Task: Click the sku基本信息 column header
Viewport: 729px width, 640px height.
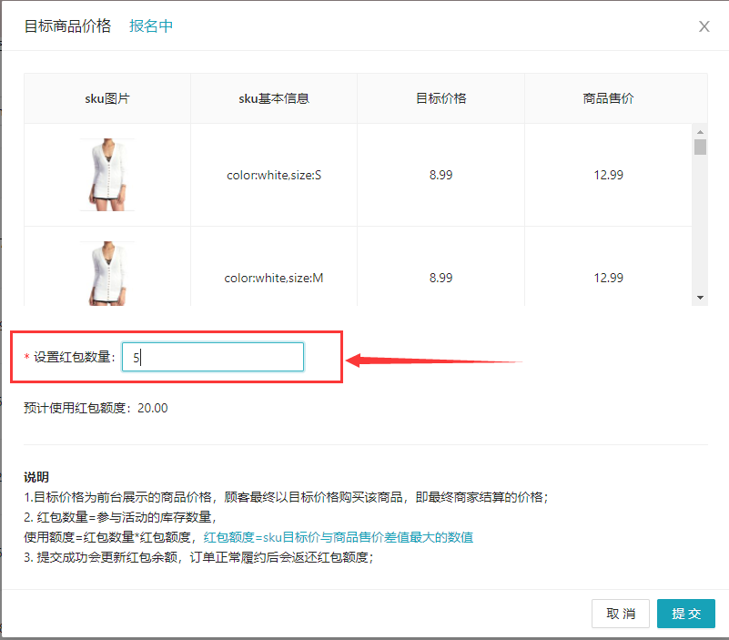Action: coord(273,98)
